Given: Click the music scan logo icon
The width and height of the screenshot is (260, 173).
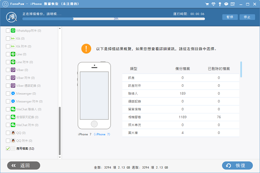Looking at the screenshot, I should click(12, 17).
